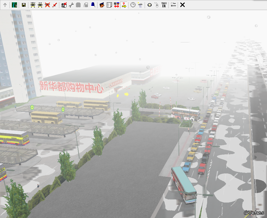267x218 pixels.
Task: Open the weather rain cloud settings
Action: [140, 5]
